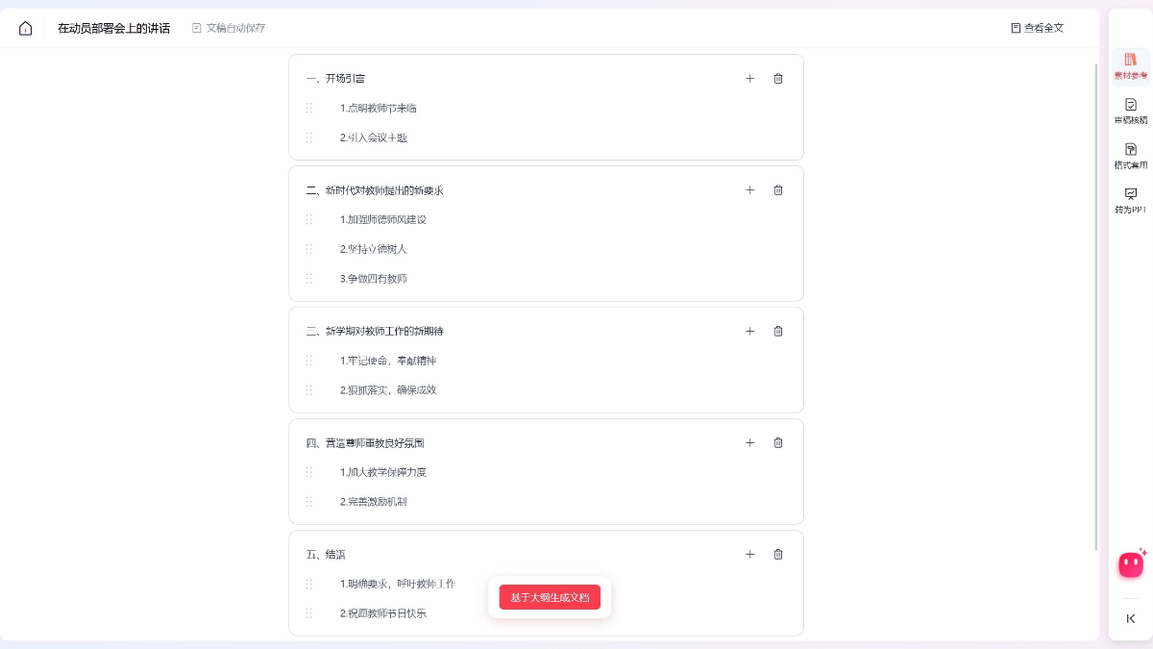This screenshot has height=649, width=1153.
Task: Click the home icon at top left
Action: click(25, 28)
